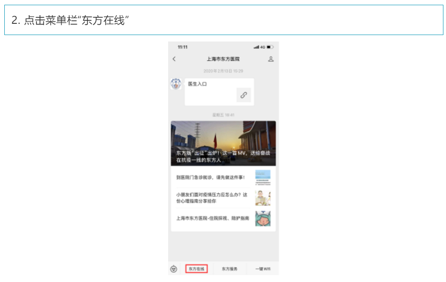Click the timestamp 星期五 18:41

click(x=223, y=115)
